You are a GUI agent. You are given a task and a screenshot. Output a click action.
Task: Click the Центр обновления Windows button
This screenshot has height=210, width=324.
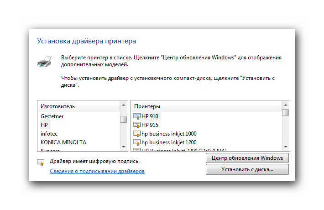[x=247, y=158]
